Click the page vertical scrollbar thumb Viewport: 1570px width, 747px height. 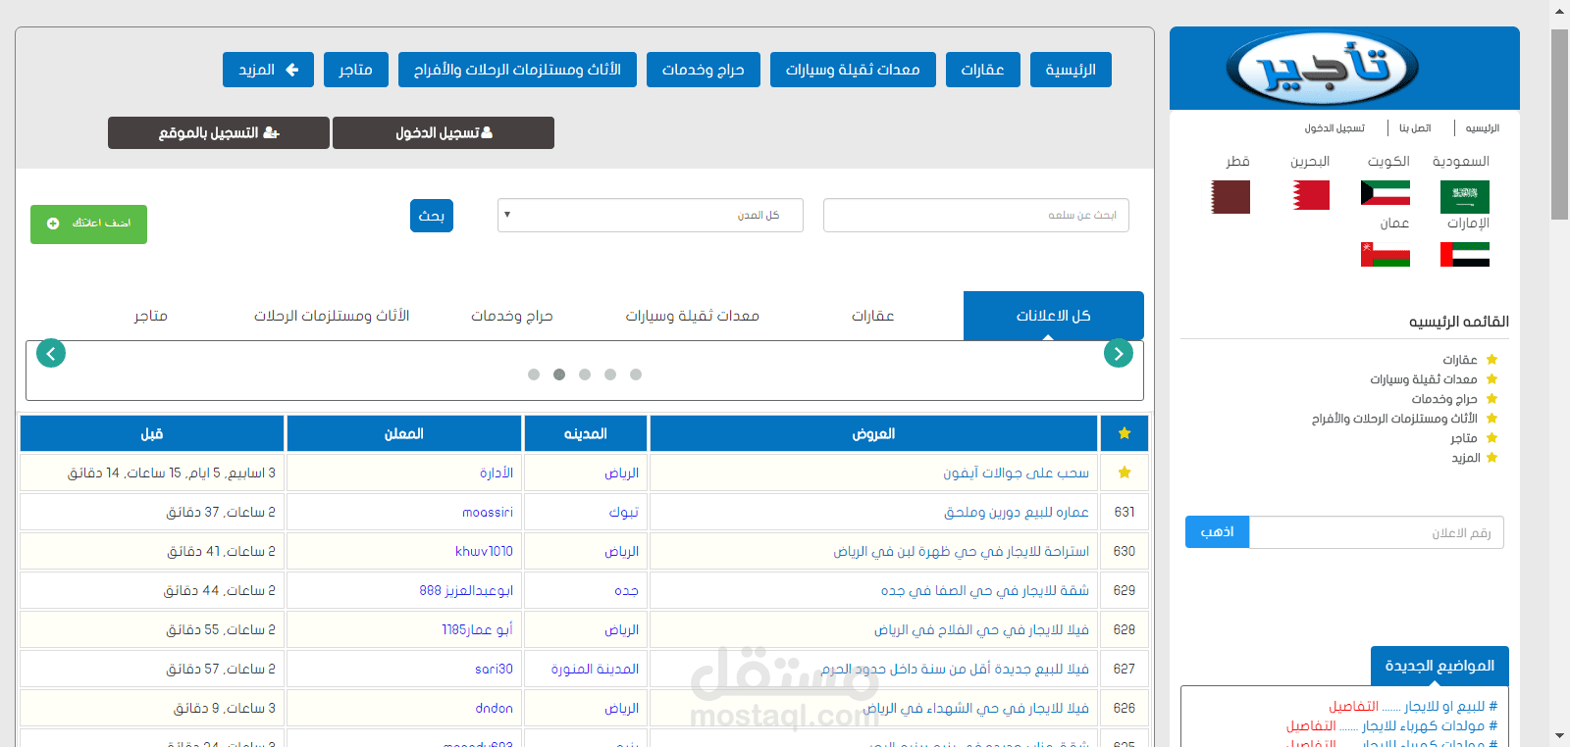click(x=1559, y=124)
